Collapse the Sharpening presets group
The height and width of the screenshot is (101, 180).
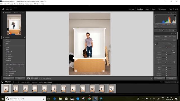(x=5, y=51)
